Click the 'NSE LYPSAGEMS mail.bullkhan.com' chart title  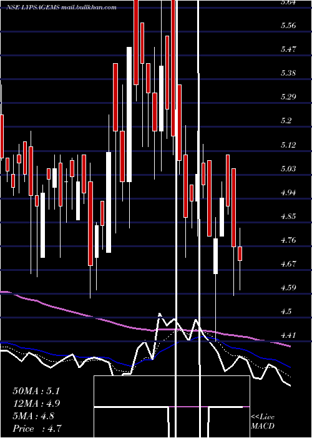[61, 8]
